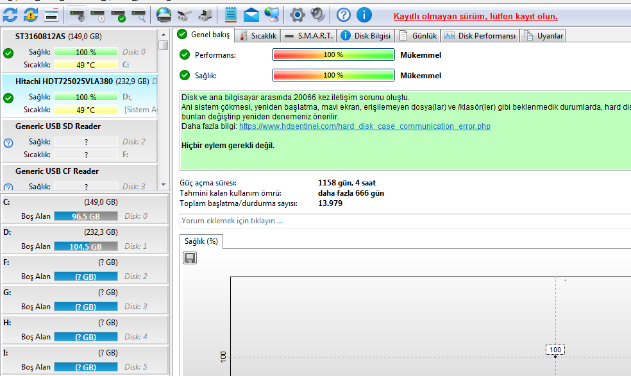Start the disk noise test icon

tap(77, 15)
